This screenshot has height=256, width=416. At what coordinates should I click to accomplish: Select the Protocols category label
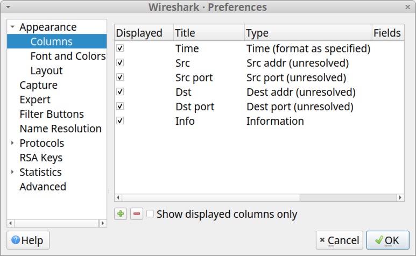click(x=42, y=143)
